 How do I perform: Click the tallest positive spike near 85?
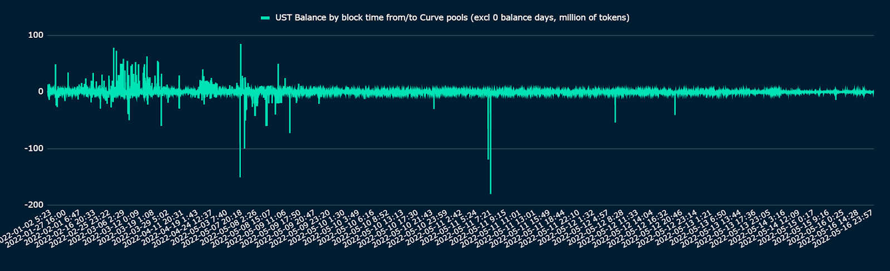point(240,47)
